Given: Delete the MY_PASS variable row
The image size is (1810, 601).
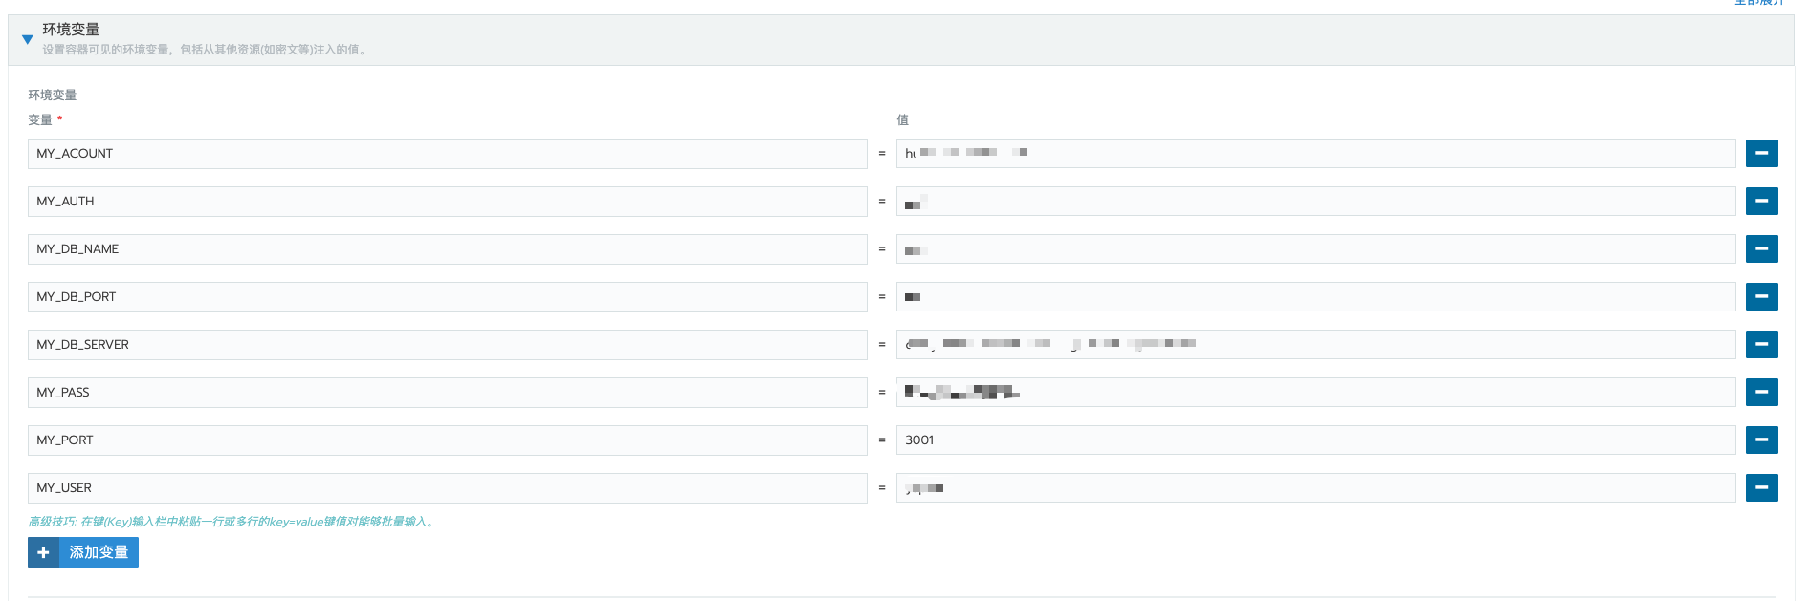Looking at the screenshot, I should pos(1761,392).
